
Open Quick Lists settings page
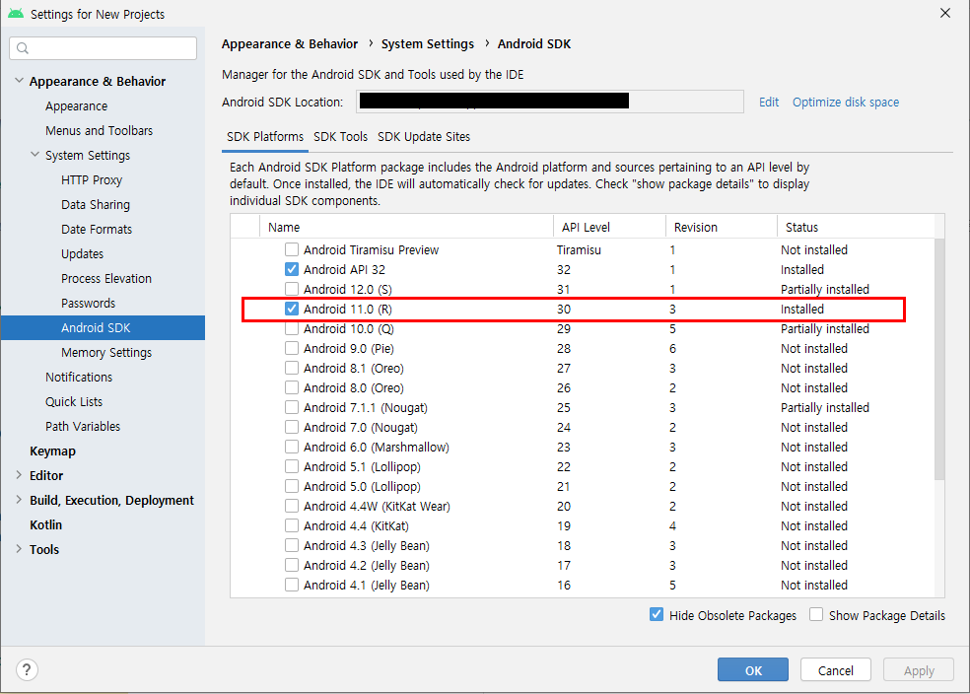coord(74,401)
